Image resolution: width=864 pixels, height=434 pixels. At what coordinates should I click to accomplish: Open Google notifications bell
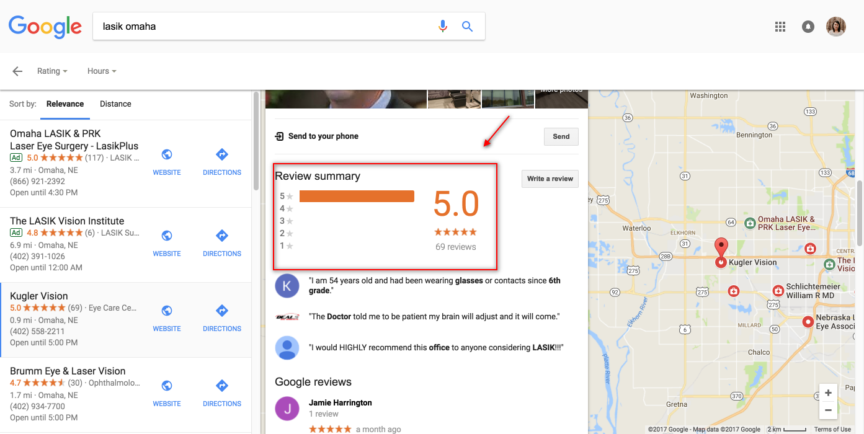[808, 27]
